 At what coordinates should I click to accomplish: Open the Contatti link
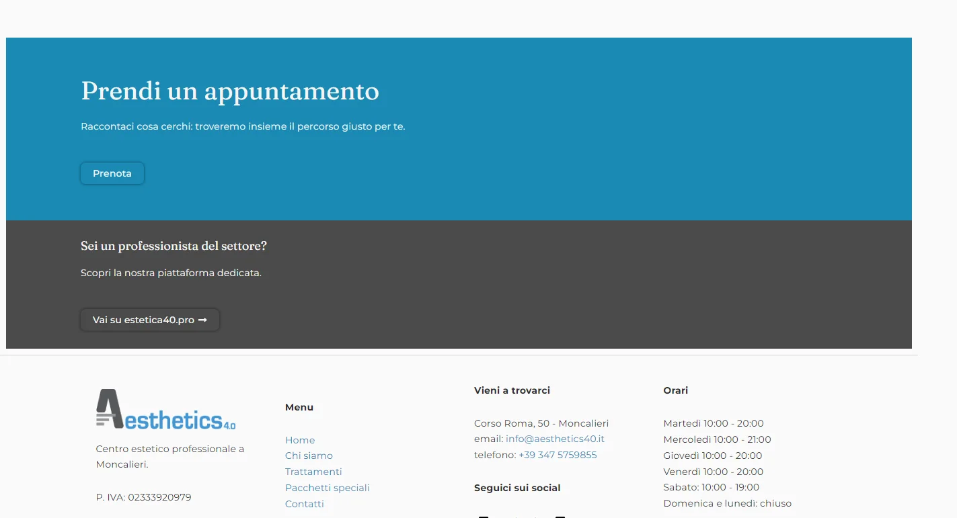305,504
